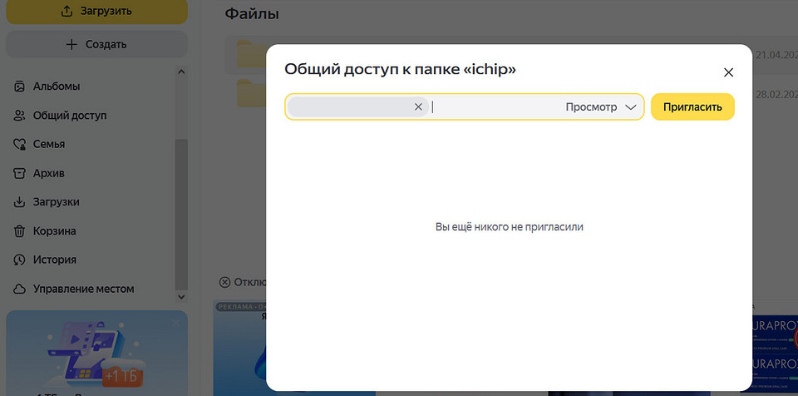Screen dimensions: 798x396
Task: Click the Управление местом cloud icon
Action: 20,289
